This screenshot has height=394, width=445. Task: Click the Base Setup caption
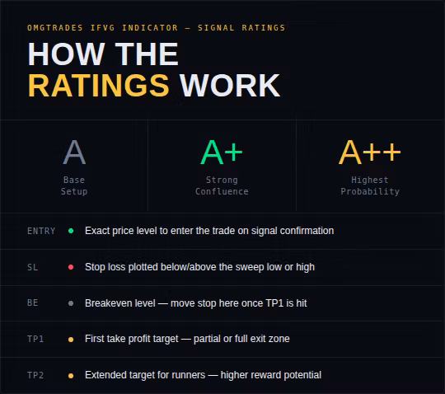(x=74, y=185)
